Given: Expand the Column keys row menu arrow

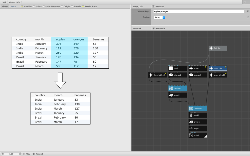Looking at the screenshot, I should (248, 11).
